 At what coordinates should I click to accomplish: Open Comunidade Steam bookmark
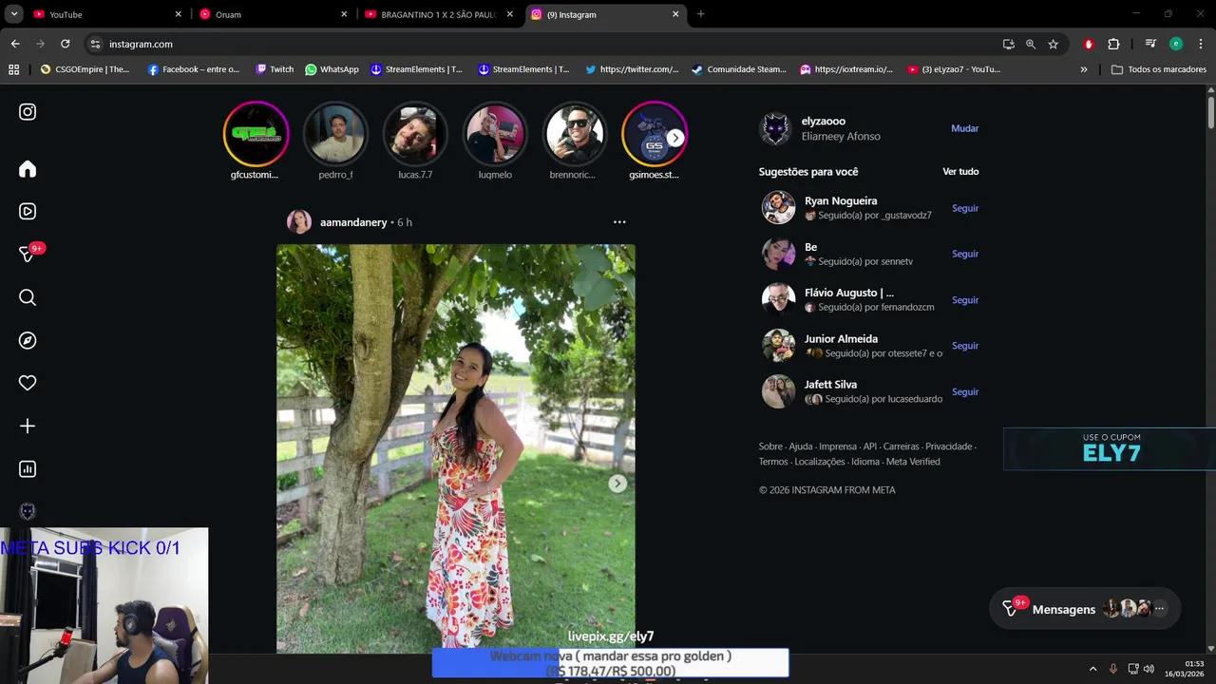click(x=738, y=69)
